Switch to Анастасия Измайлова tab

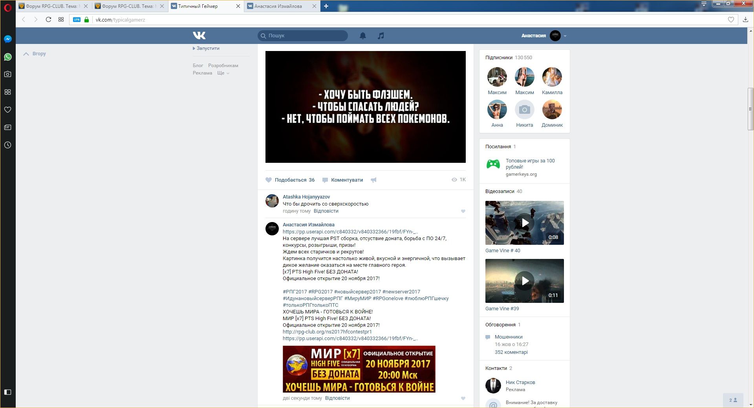coord(278,6)
